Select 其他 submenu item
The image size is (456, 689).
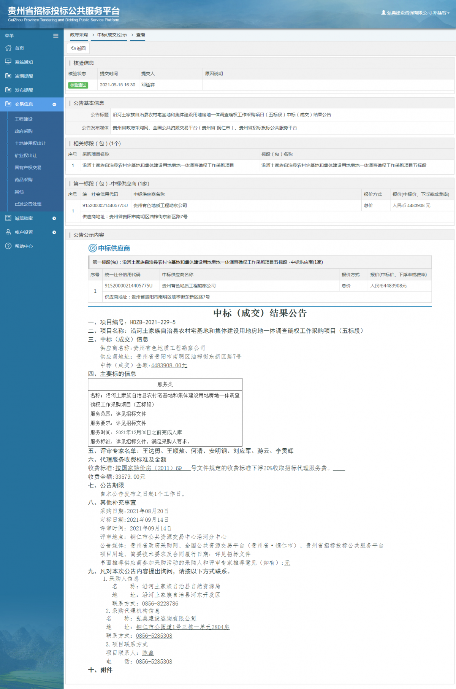point(19,192)
